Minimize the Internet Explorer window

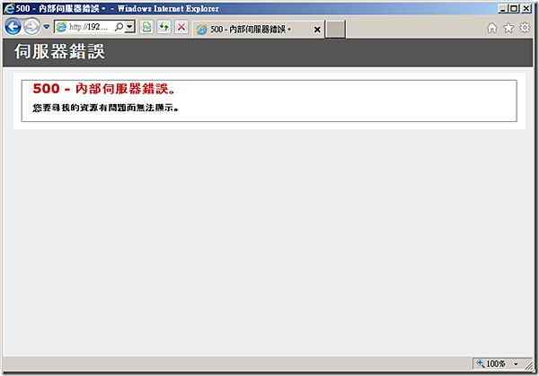[503, 9]
